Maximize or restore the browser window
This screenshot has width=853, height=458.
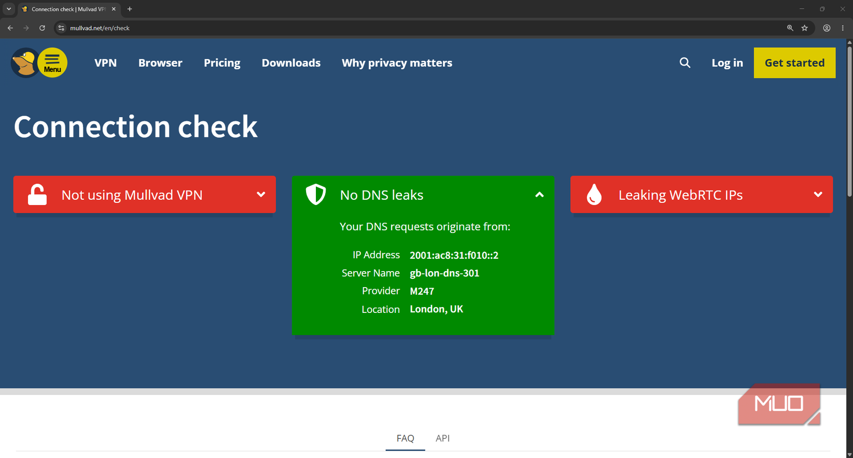tap(822, 9)
